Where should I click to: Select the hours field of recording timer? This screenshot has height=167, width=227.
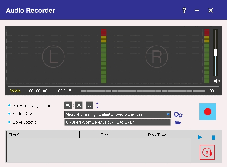click(68, 105)
